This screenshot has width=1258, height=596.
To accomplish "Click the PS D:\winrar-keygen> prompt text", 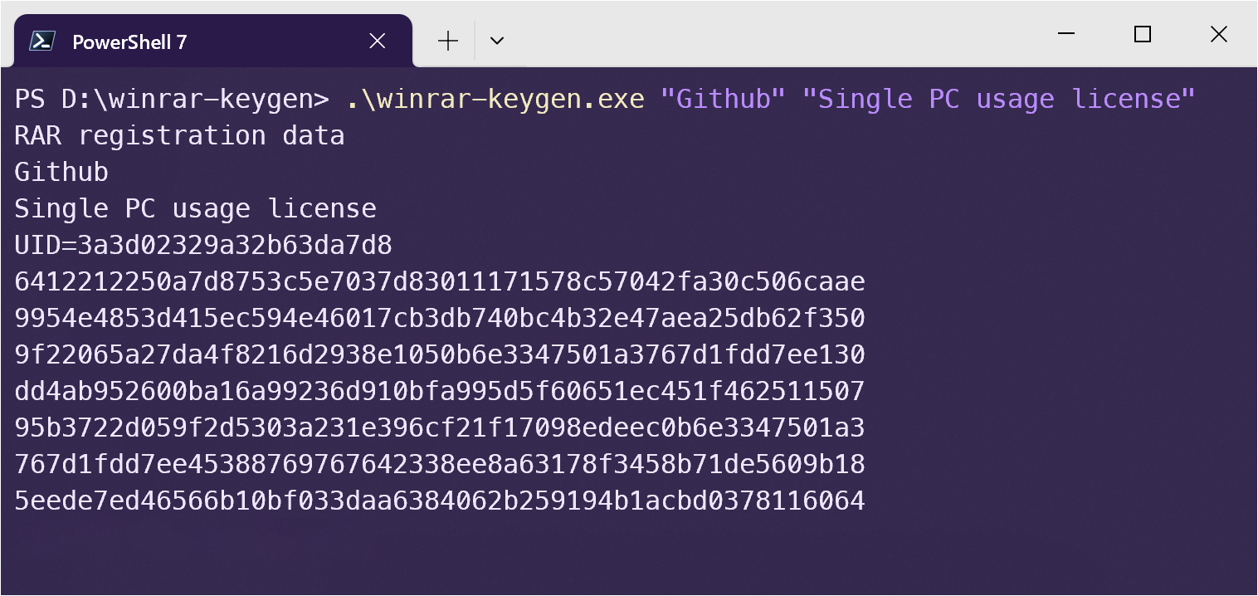I will [x=172, y=100].
